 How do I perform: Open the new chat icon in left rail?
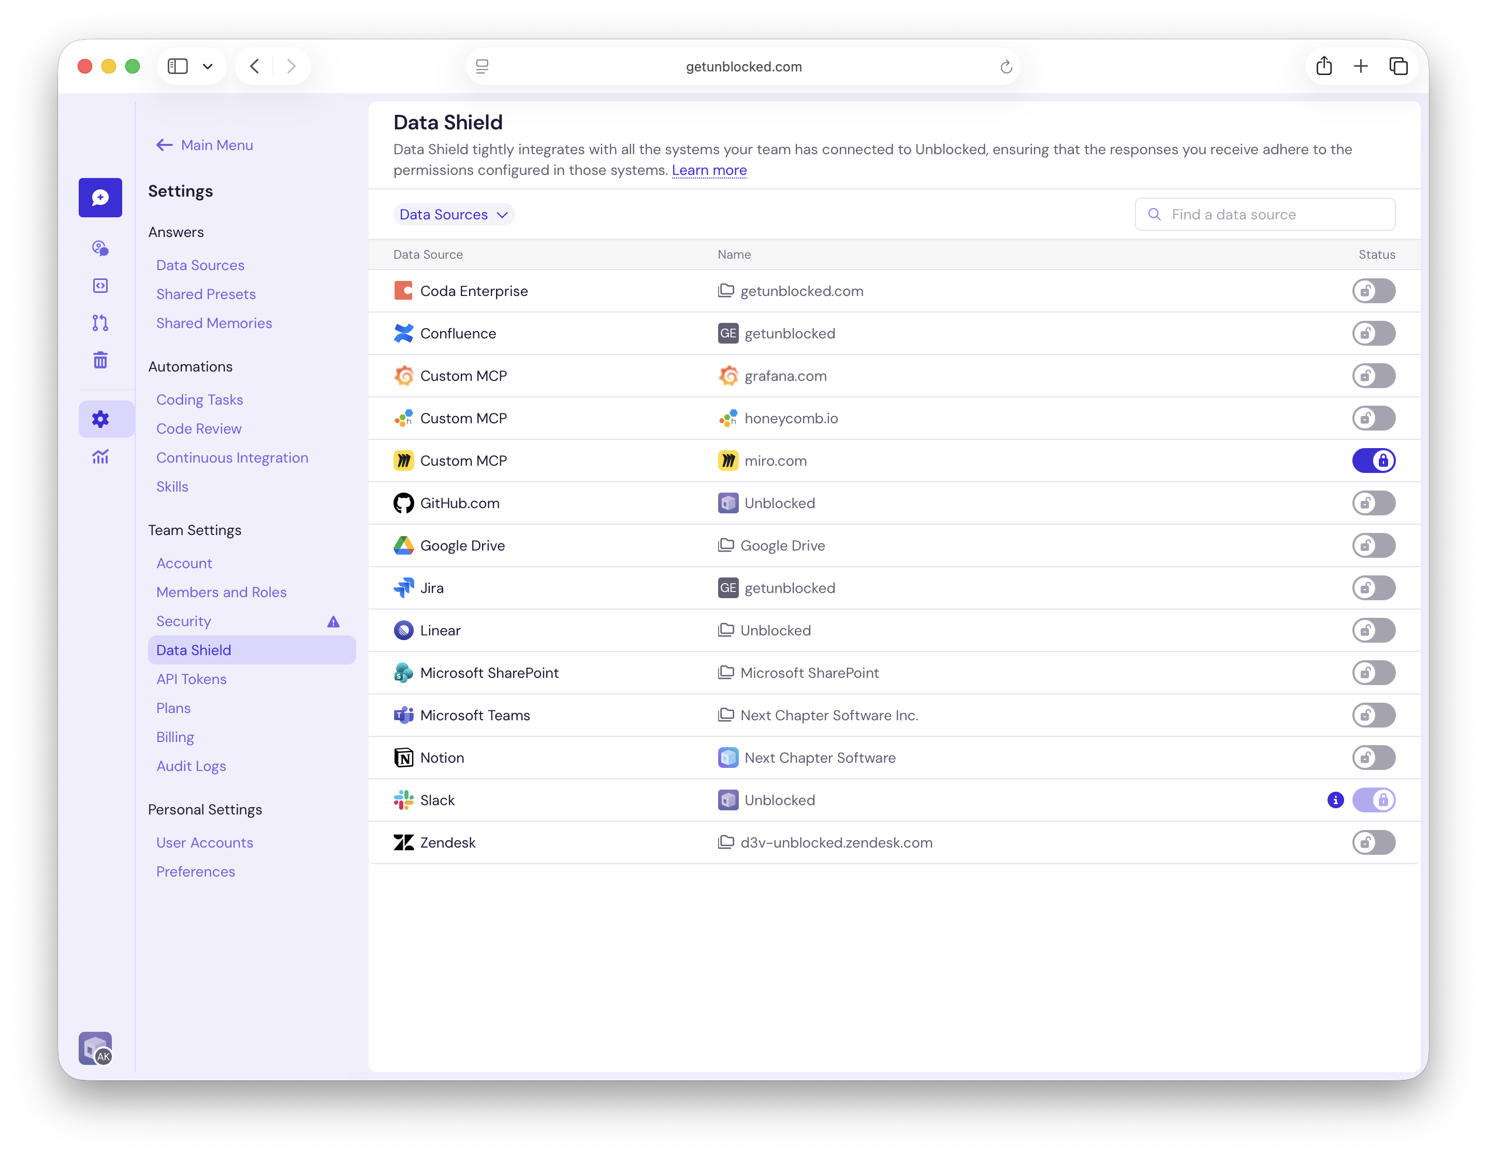[100, 197]
